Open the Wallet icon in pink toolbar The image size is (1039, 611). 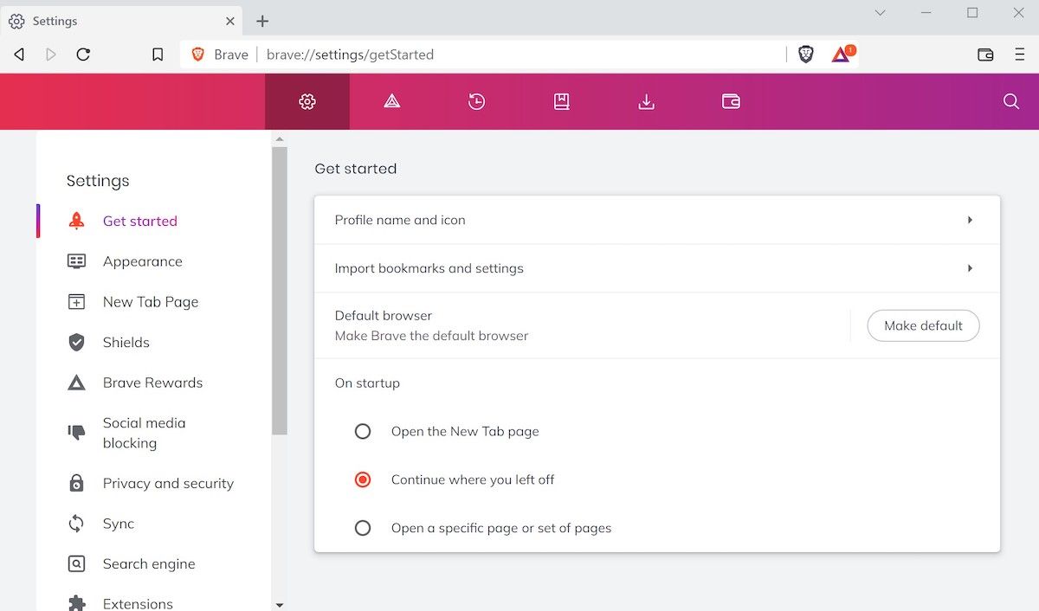point(731,102)
